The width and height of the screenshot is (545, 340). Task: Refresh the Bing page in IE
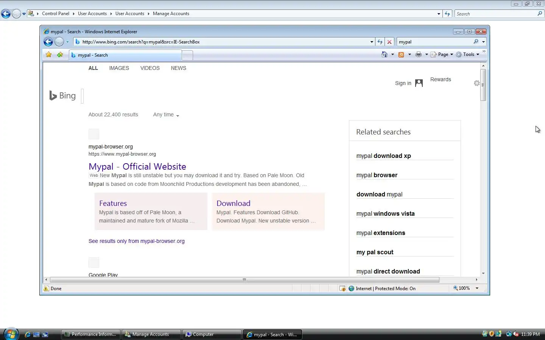coord(380,42)
